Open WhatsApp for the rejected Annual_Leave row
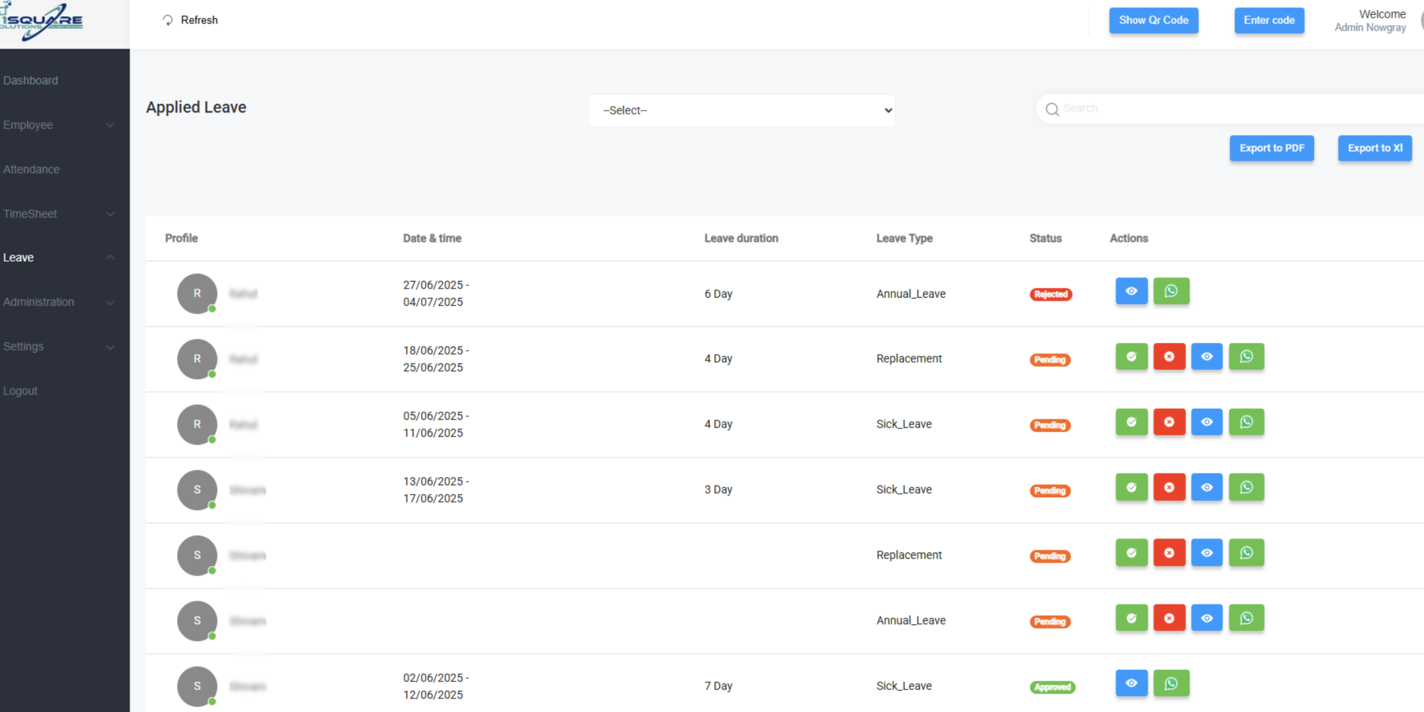The width and height of the screenshot is (1424, 712). 1171,291
